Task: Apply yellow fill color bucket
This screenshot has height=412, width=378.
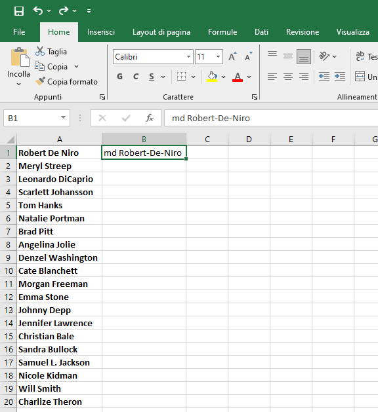Action: [212, 77]
